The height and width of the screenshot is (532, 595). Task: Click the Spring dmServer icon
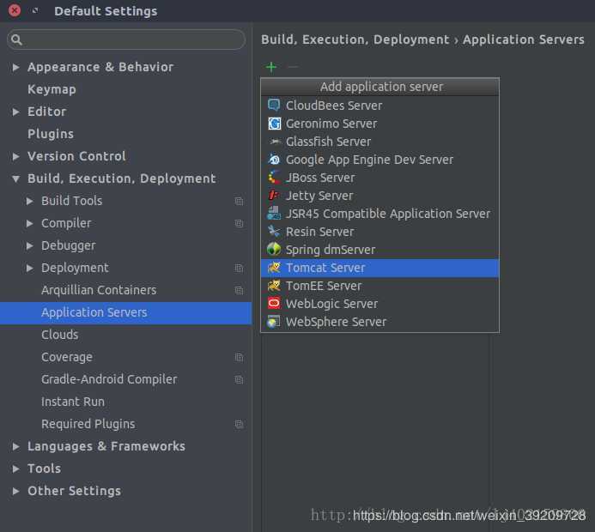coord(274,250)
